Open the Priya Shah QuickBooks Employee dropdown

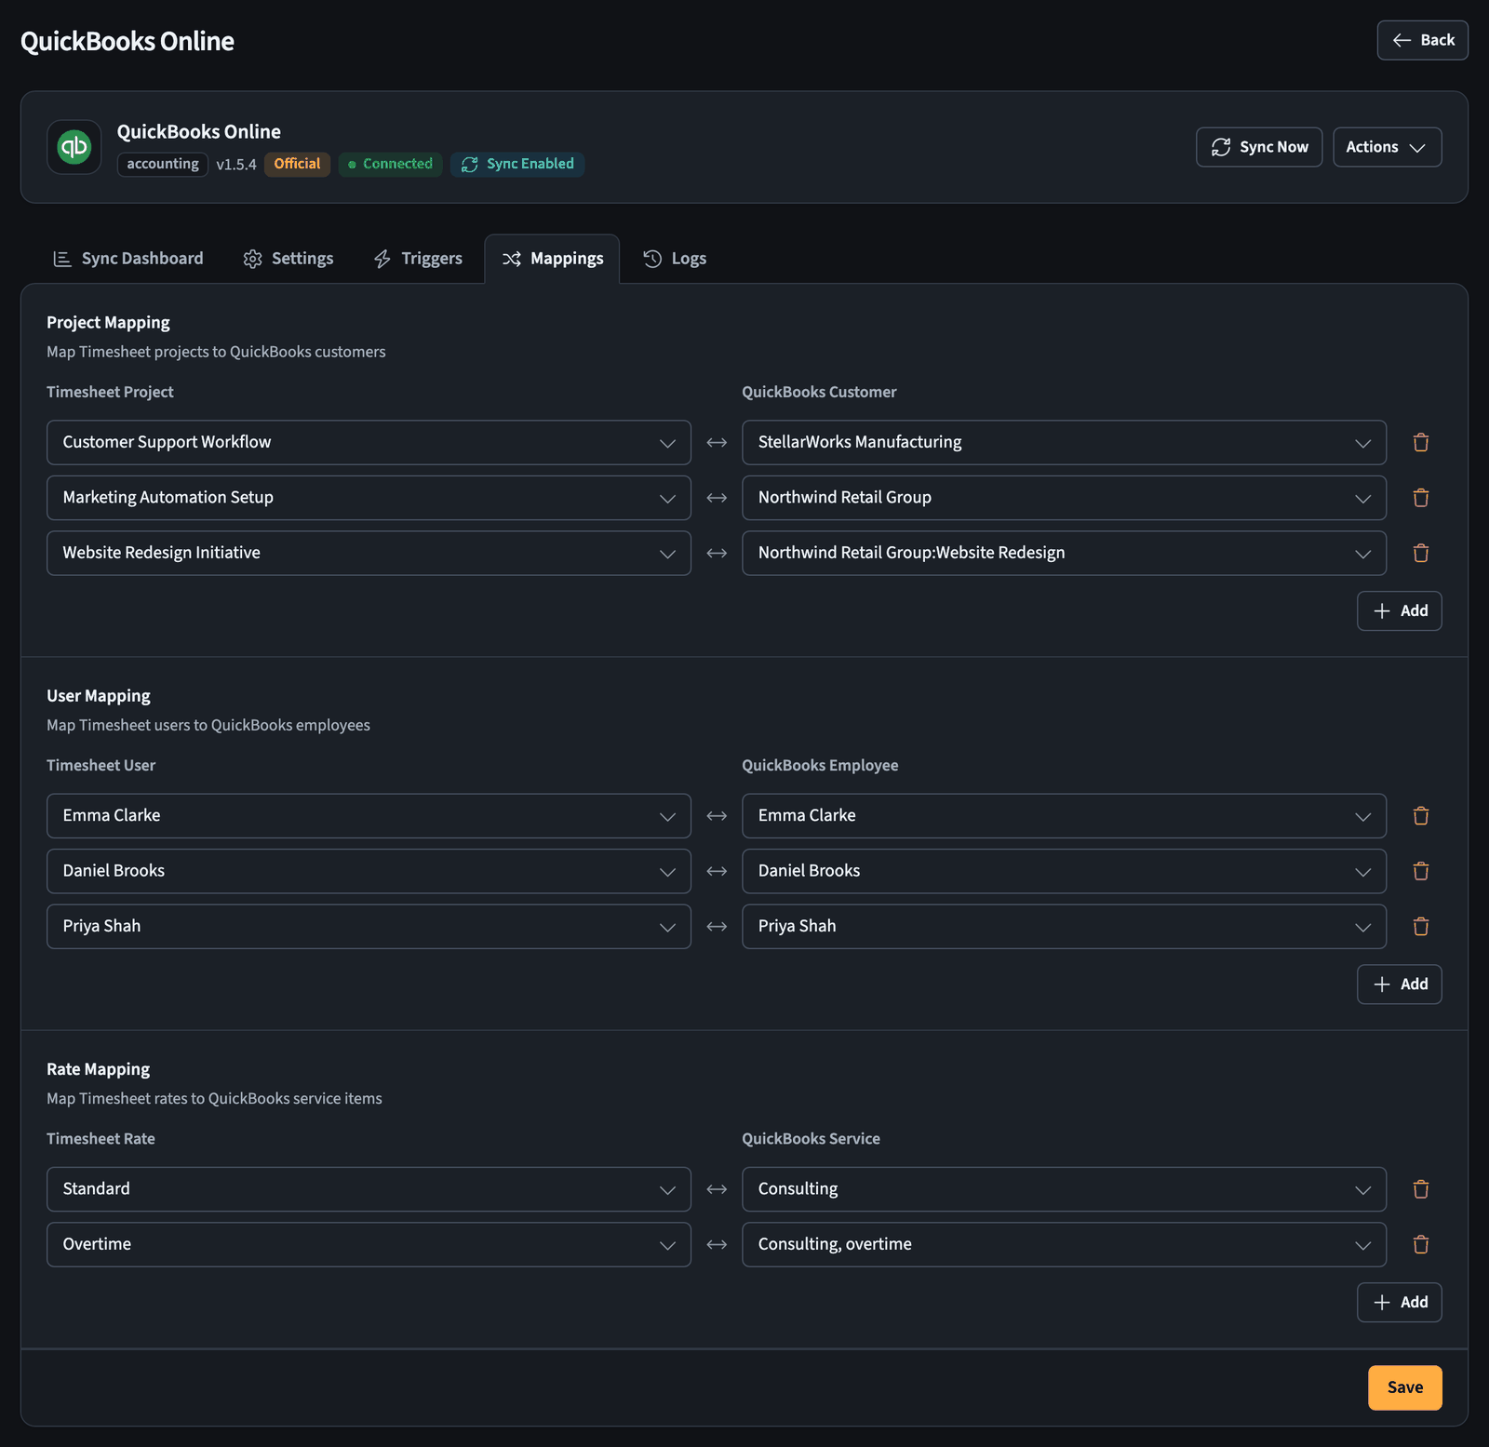[x=1064, y=927]
